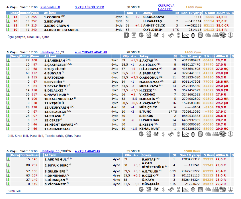
Task: Click the G icon below race 5 table
Action: 141,134
